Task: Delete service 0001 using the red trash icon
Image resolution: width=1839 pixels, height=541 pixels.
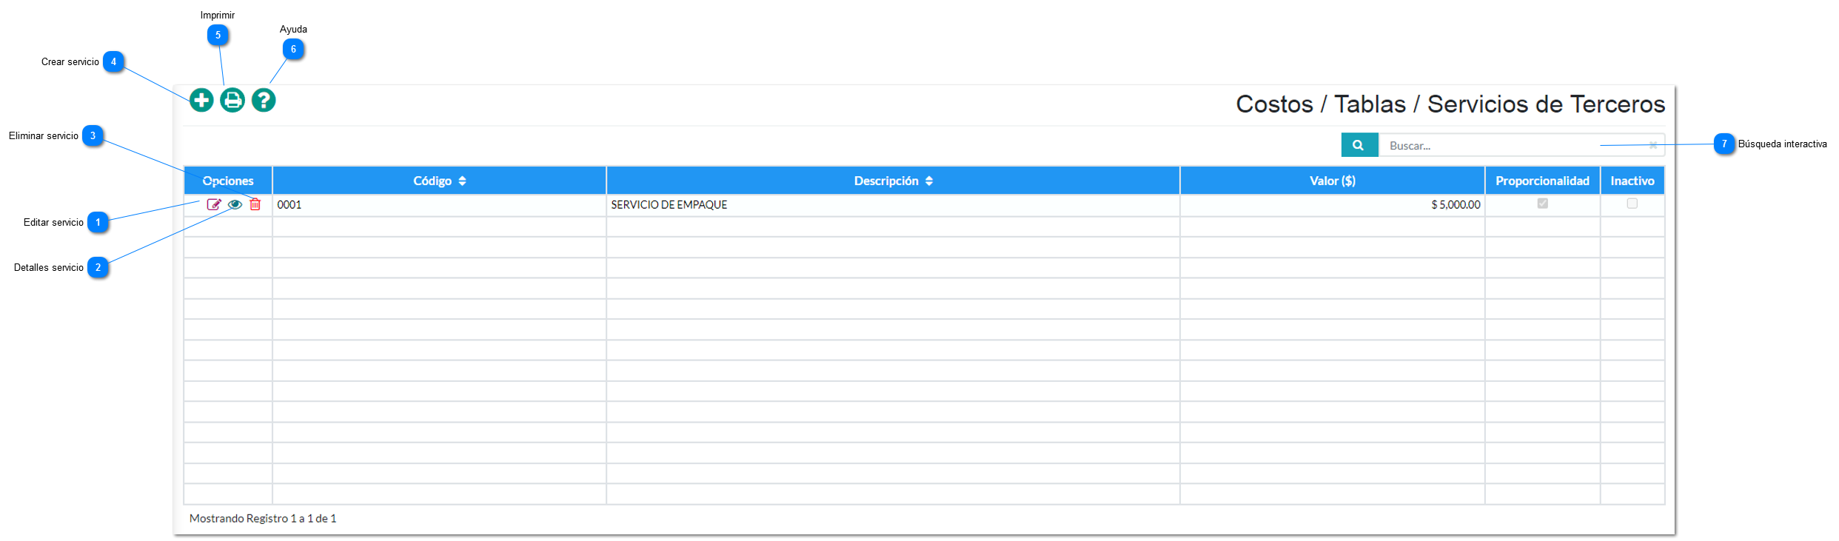Action: (x=255, y=204)
